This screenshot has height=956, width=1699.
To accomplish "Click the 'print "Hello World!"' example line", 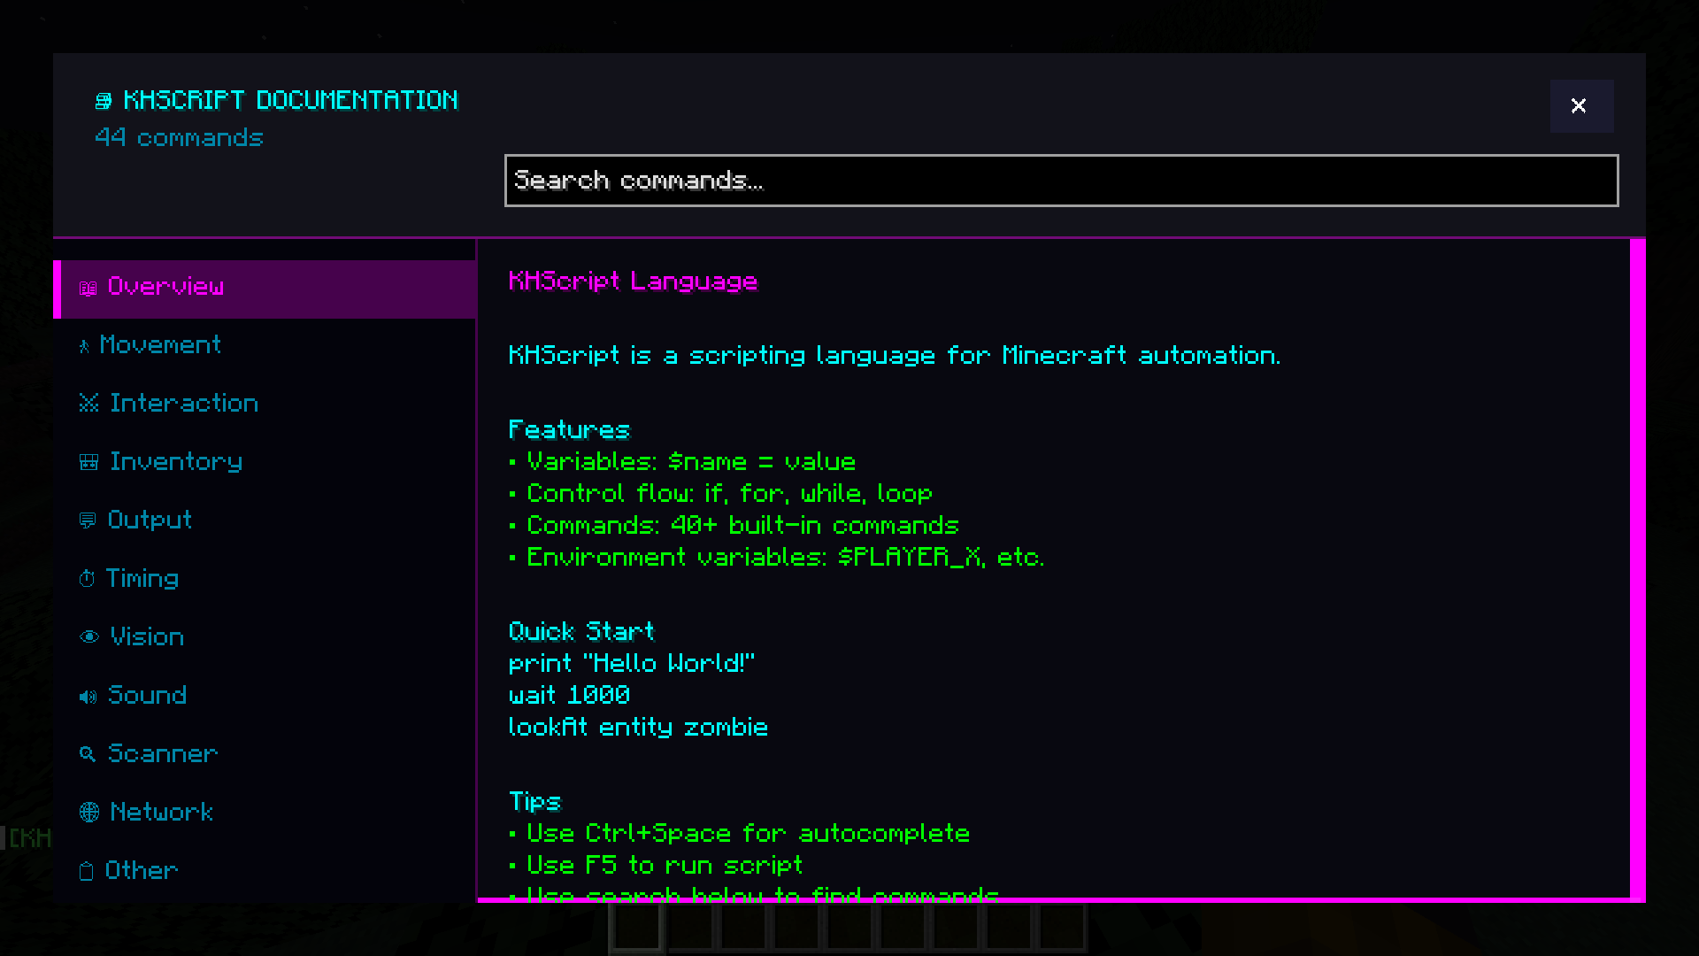I will [x=631, y=664].
